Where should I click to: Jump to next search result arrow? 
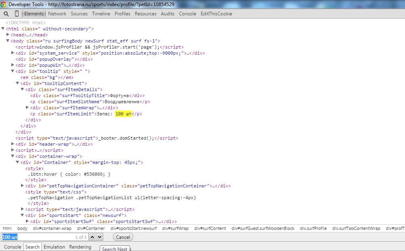click(100, 237)
